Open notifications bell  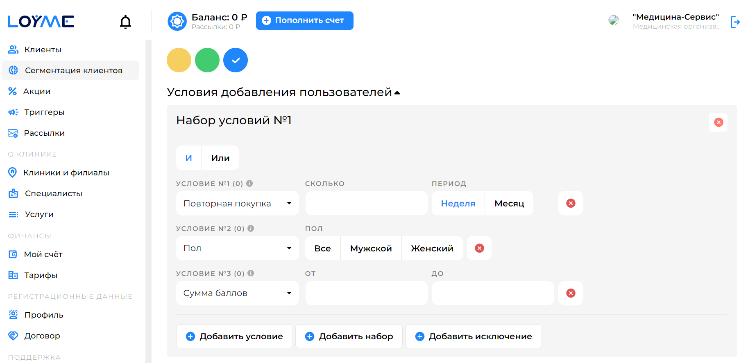tap(125, 22)
